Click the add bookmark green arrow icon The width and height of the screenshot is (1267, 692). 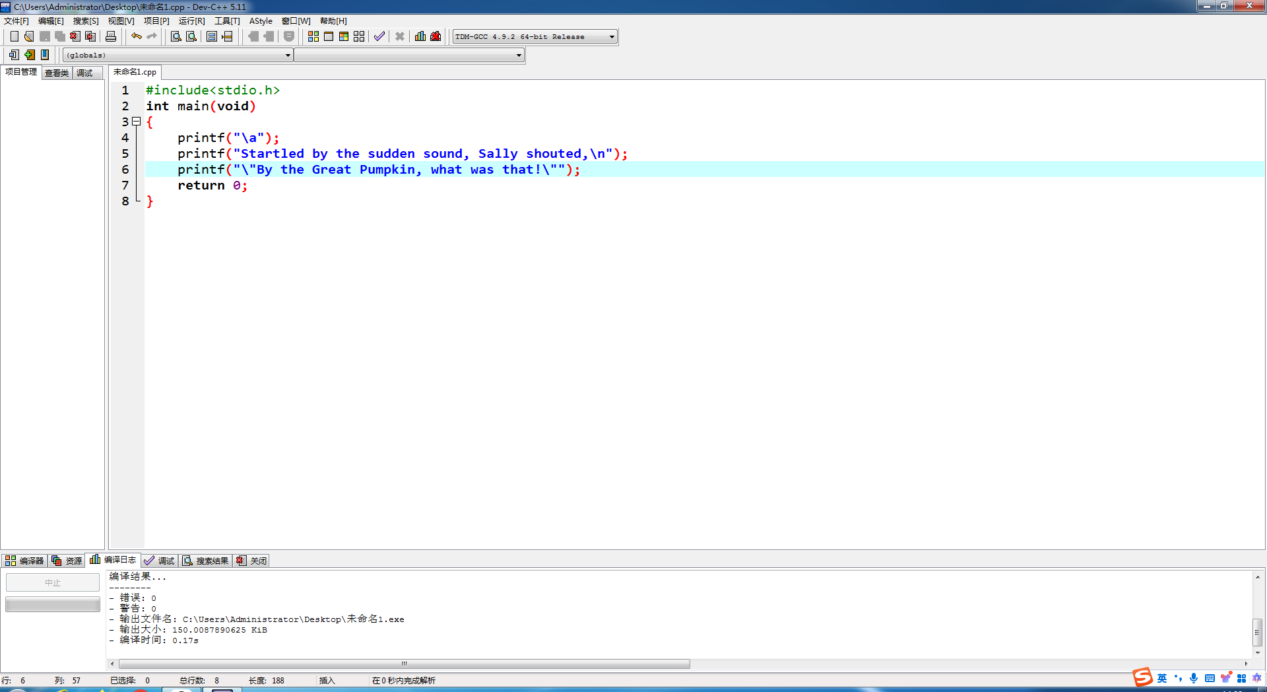(30, 55)
